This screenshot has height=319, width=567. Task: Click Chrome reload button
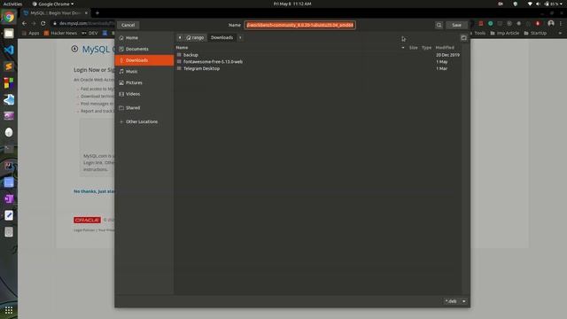(x=43, y=23)
